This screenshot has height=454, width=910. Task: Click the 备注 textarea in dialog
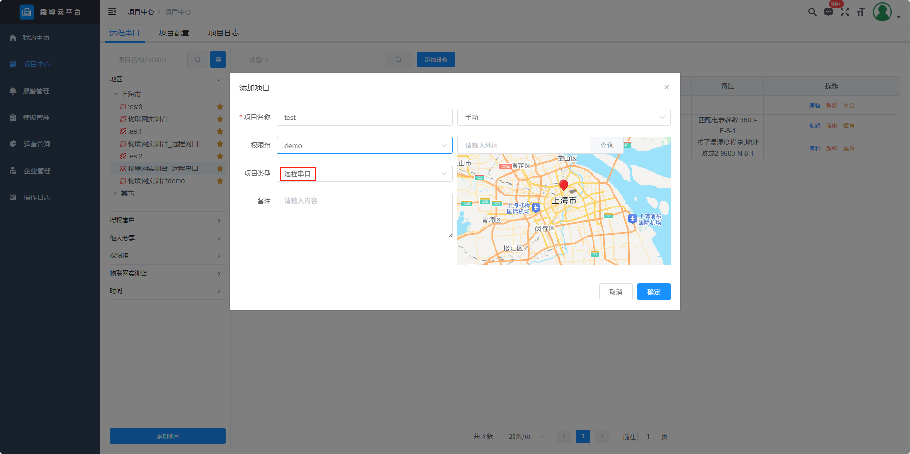pyautogui.click(x=364, y=216)
